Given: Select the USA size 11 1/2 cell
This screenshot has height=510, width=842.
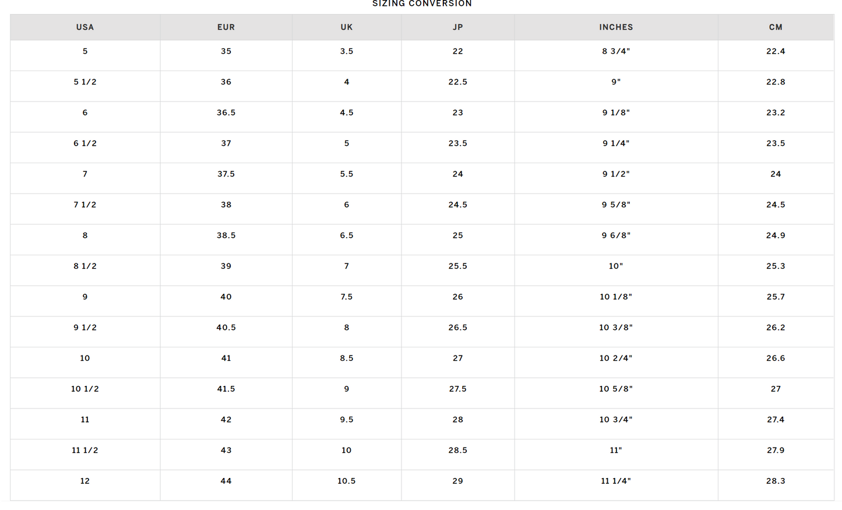Looking at the screenshot, I should pyautogui.click(x=85, y=451).
